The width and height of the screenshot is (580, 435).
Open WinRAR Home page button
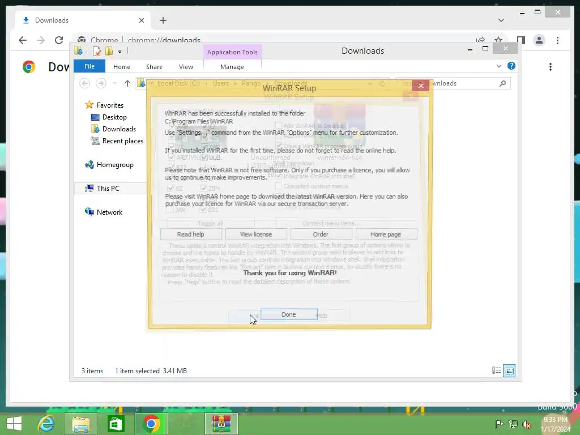click(386, 234)
